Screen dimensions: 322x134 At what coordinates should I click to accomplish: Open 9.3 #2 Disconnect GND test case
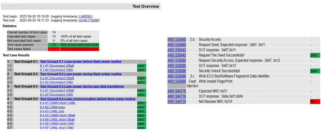[56, 95]
